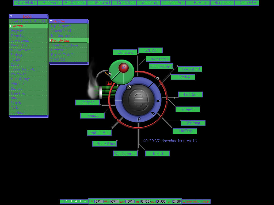
Task: Visit the LiteStep.net link
Action: [100, 3]
